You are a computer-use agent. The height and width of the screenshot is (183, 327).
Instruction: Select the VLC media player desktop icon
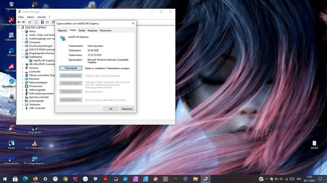pyautogui.click(x=35, y=145)
